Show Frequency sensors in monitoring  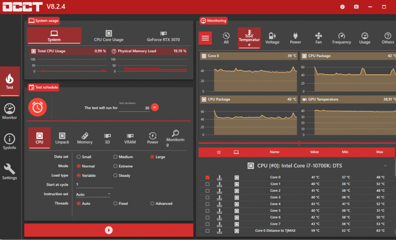(x=341, y=38)
